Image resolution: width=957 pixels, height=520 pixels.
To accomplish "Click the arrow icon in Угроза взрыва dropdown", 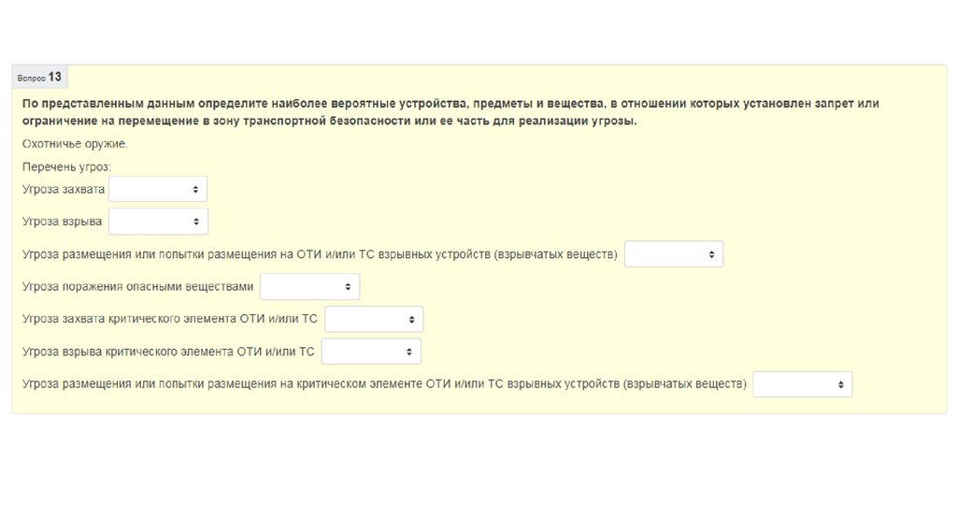I will (x=196, y=222).
